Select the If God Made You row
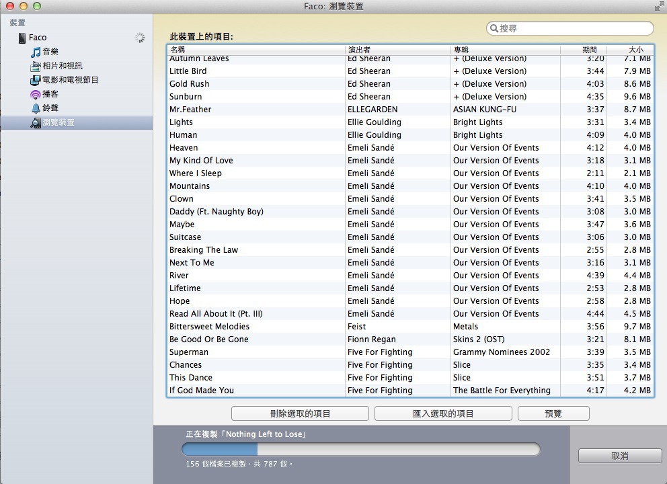 [x=411, y=390]
